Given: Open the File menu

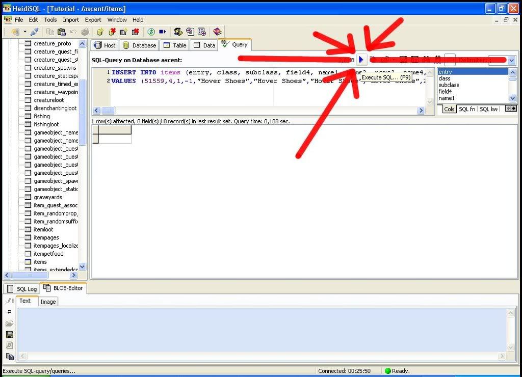Looking at the screenshot, I should (x=19, y=20).
